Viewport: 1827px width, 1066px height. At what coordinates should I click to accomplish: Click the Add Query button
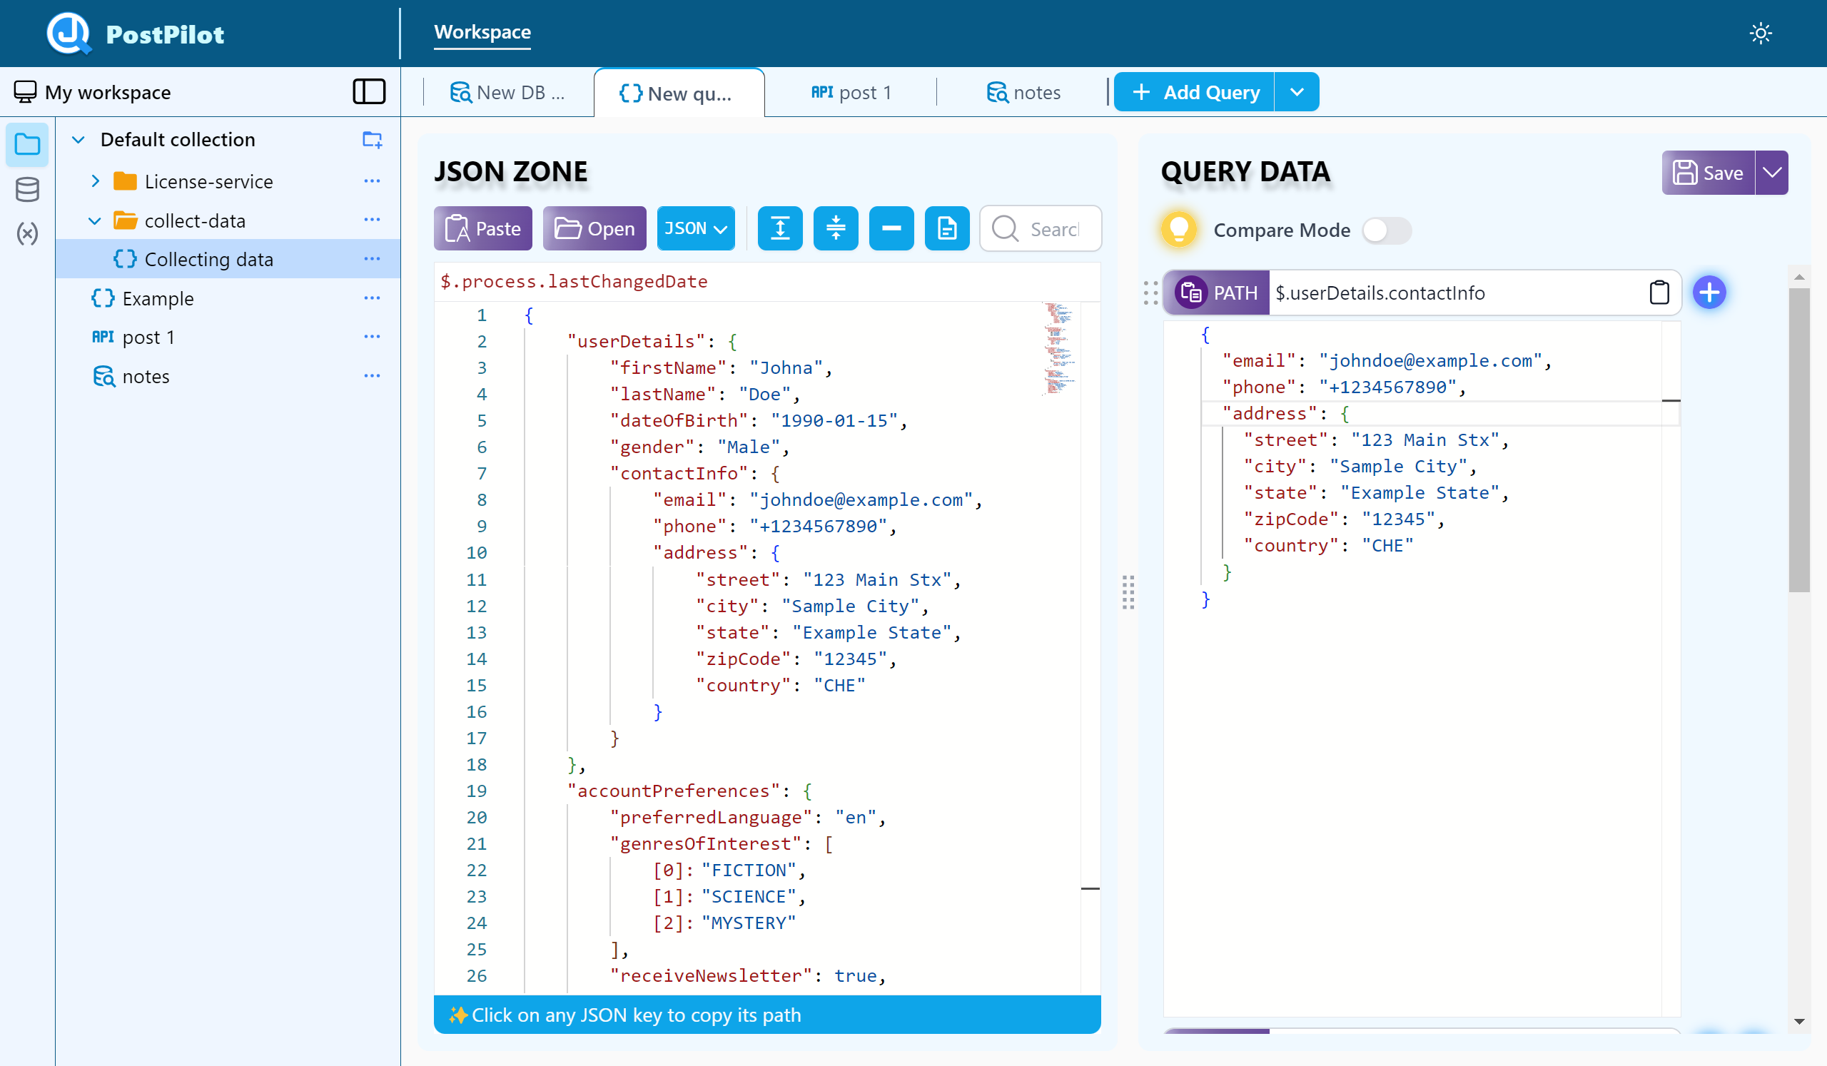pos(1194,92)
